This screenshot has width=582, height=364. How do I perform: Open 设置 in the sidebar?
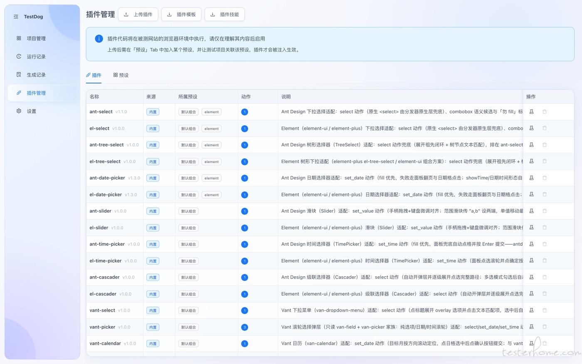point(42,111)
